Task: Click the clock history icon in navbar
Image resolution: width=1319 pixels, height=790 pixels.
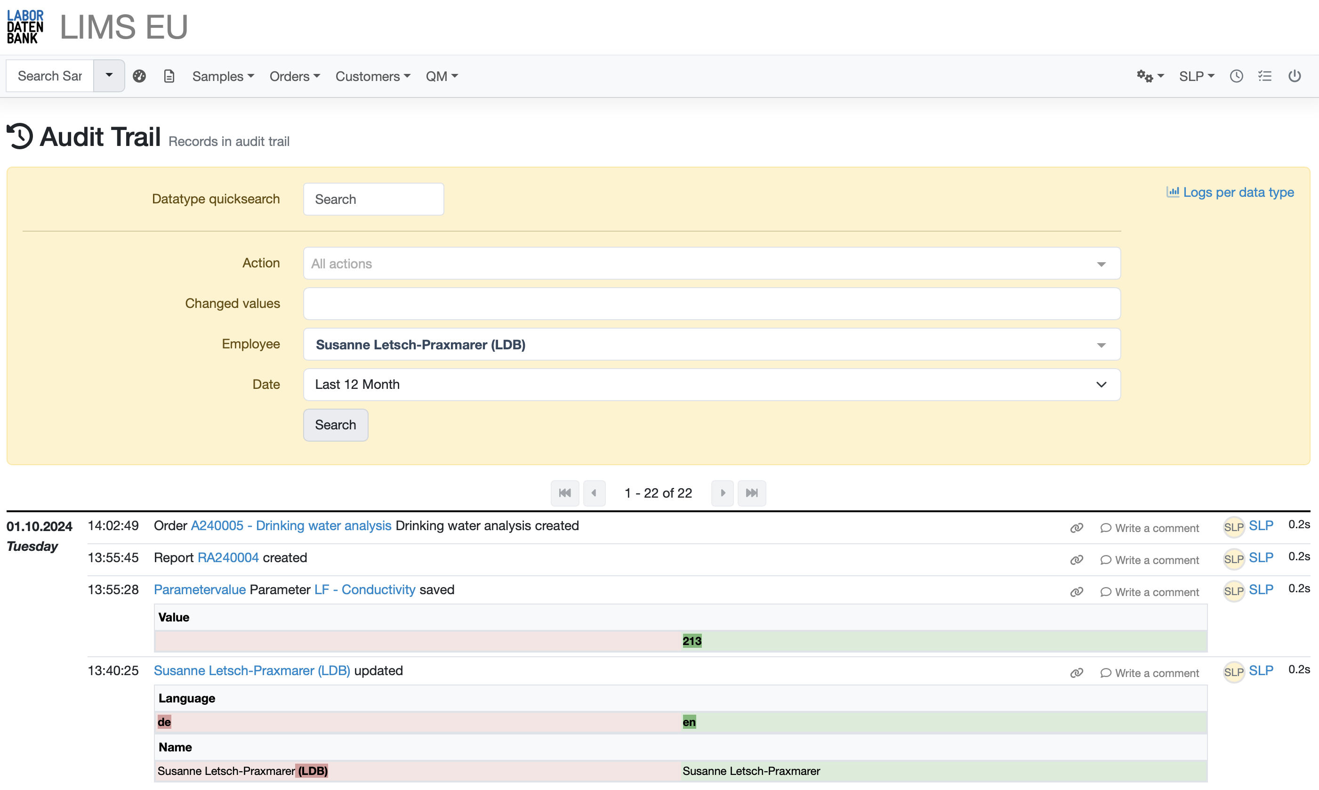Action: (1236, 76)
